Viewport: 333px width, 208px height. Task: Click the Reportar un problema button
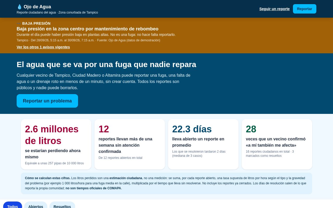click(x=47, y=101)
